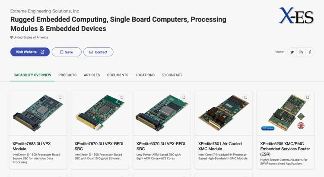Visit the company website
The image size is (324, 177).
point(30,52)
